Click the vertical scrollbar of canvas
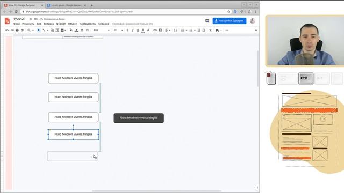Viewport: 344px width, 193px height. tap(257, 69)
